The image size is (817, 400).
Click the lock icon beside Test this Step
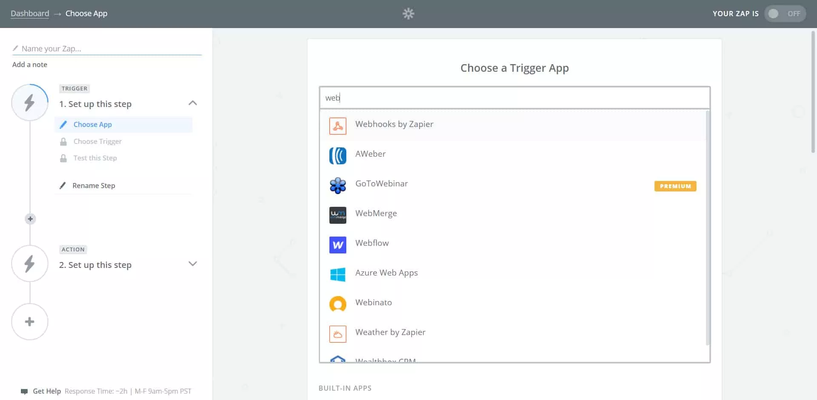63,158
